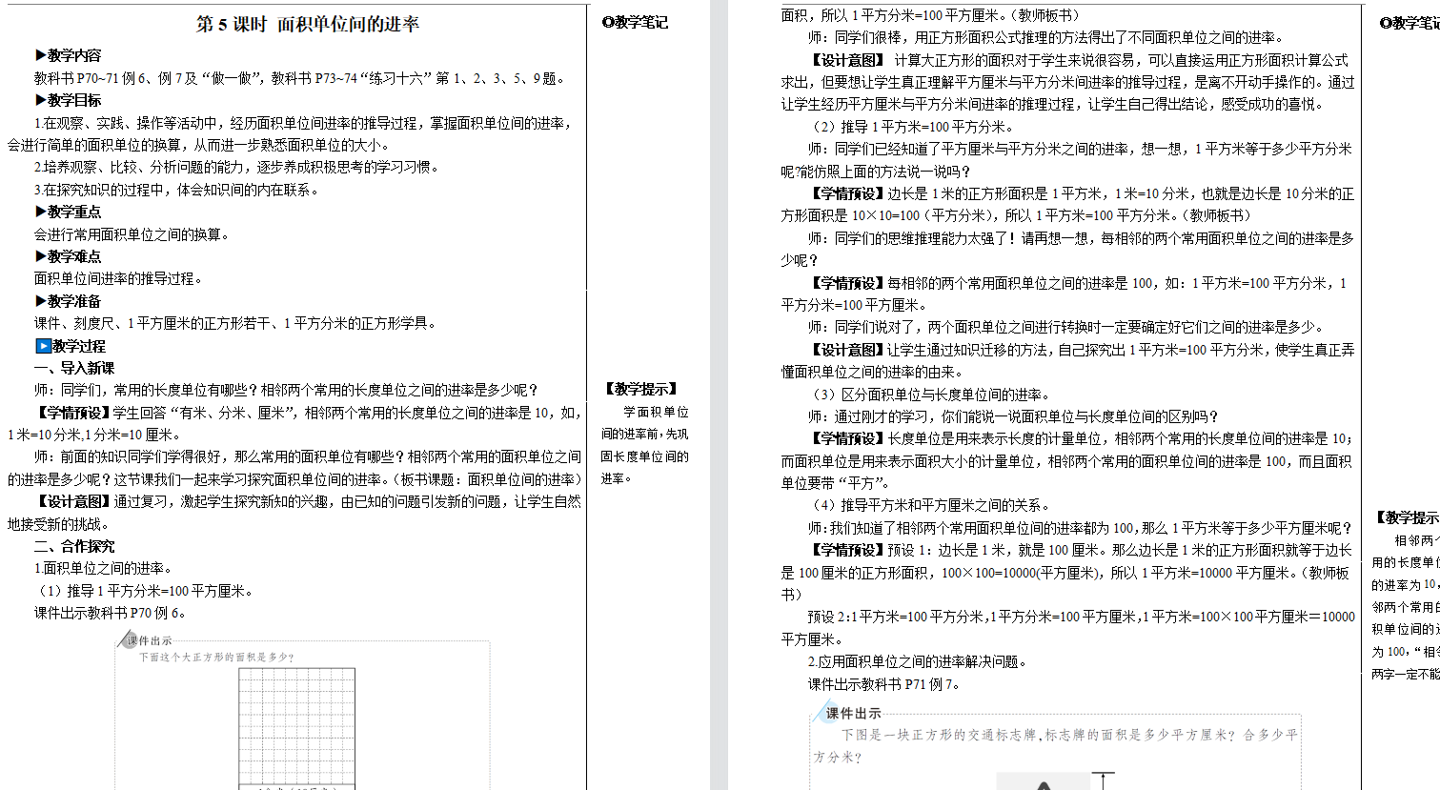The width and height of the screenshot is (1440, 790).
Task: Click the title '第5课时 面积单位间的进率'
Action: click(x=308, y=24)
